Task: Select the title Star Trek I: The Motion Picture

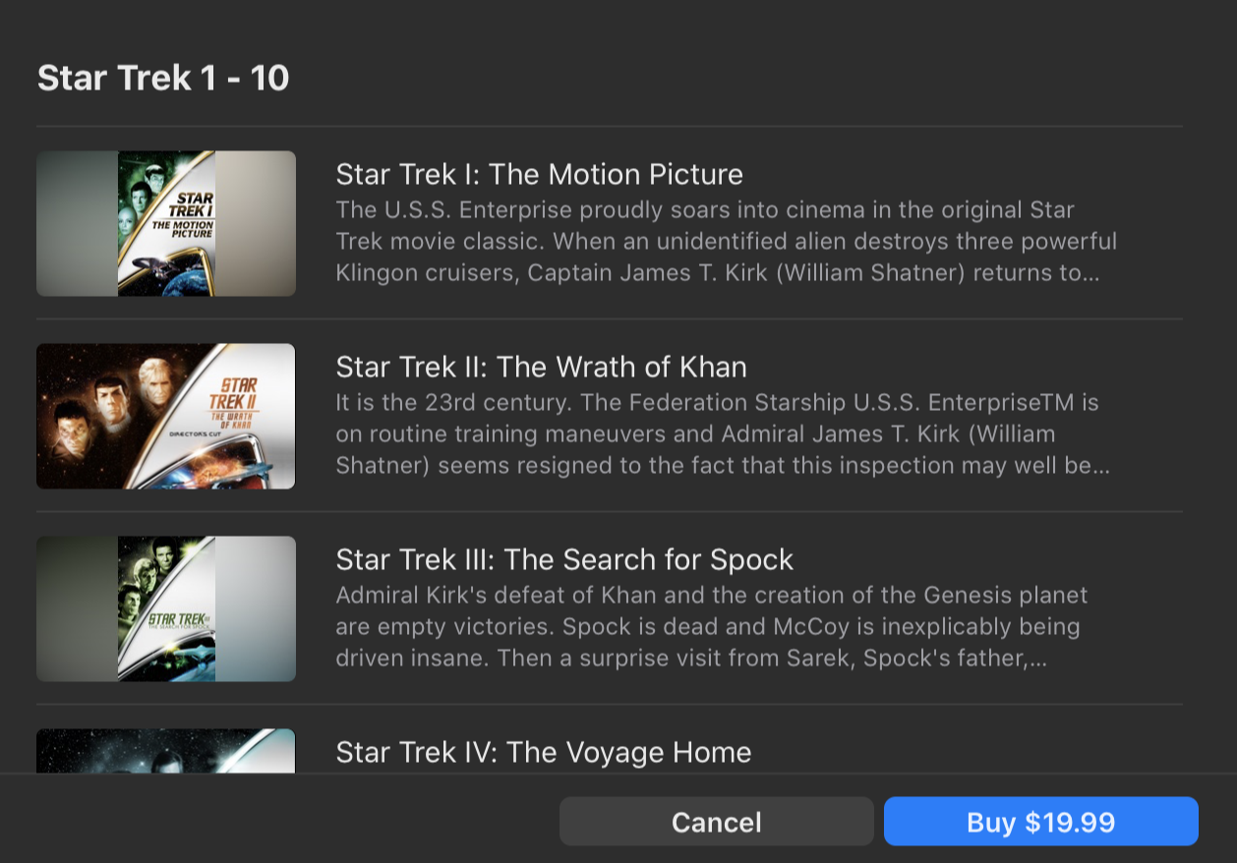Action: (x=539, y=175)
